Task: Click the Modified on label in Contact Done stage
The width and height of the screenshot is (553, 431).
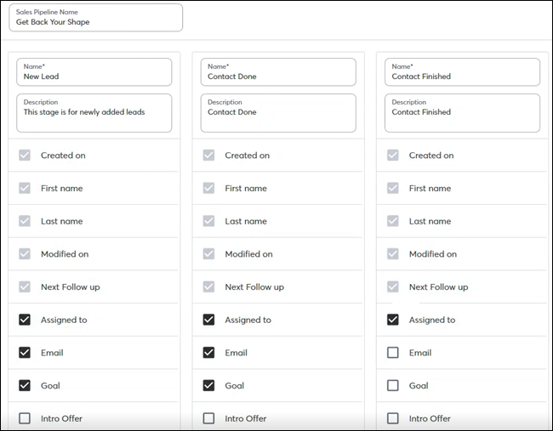Action: coord(248,254)
